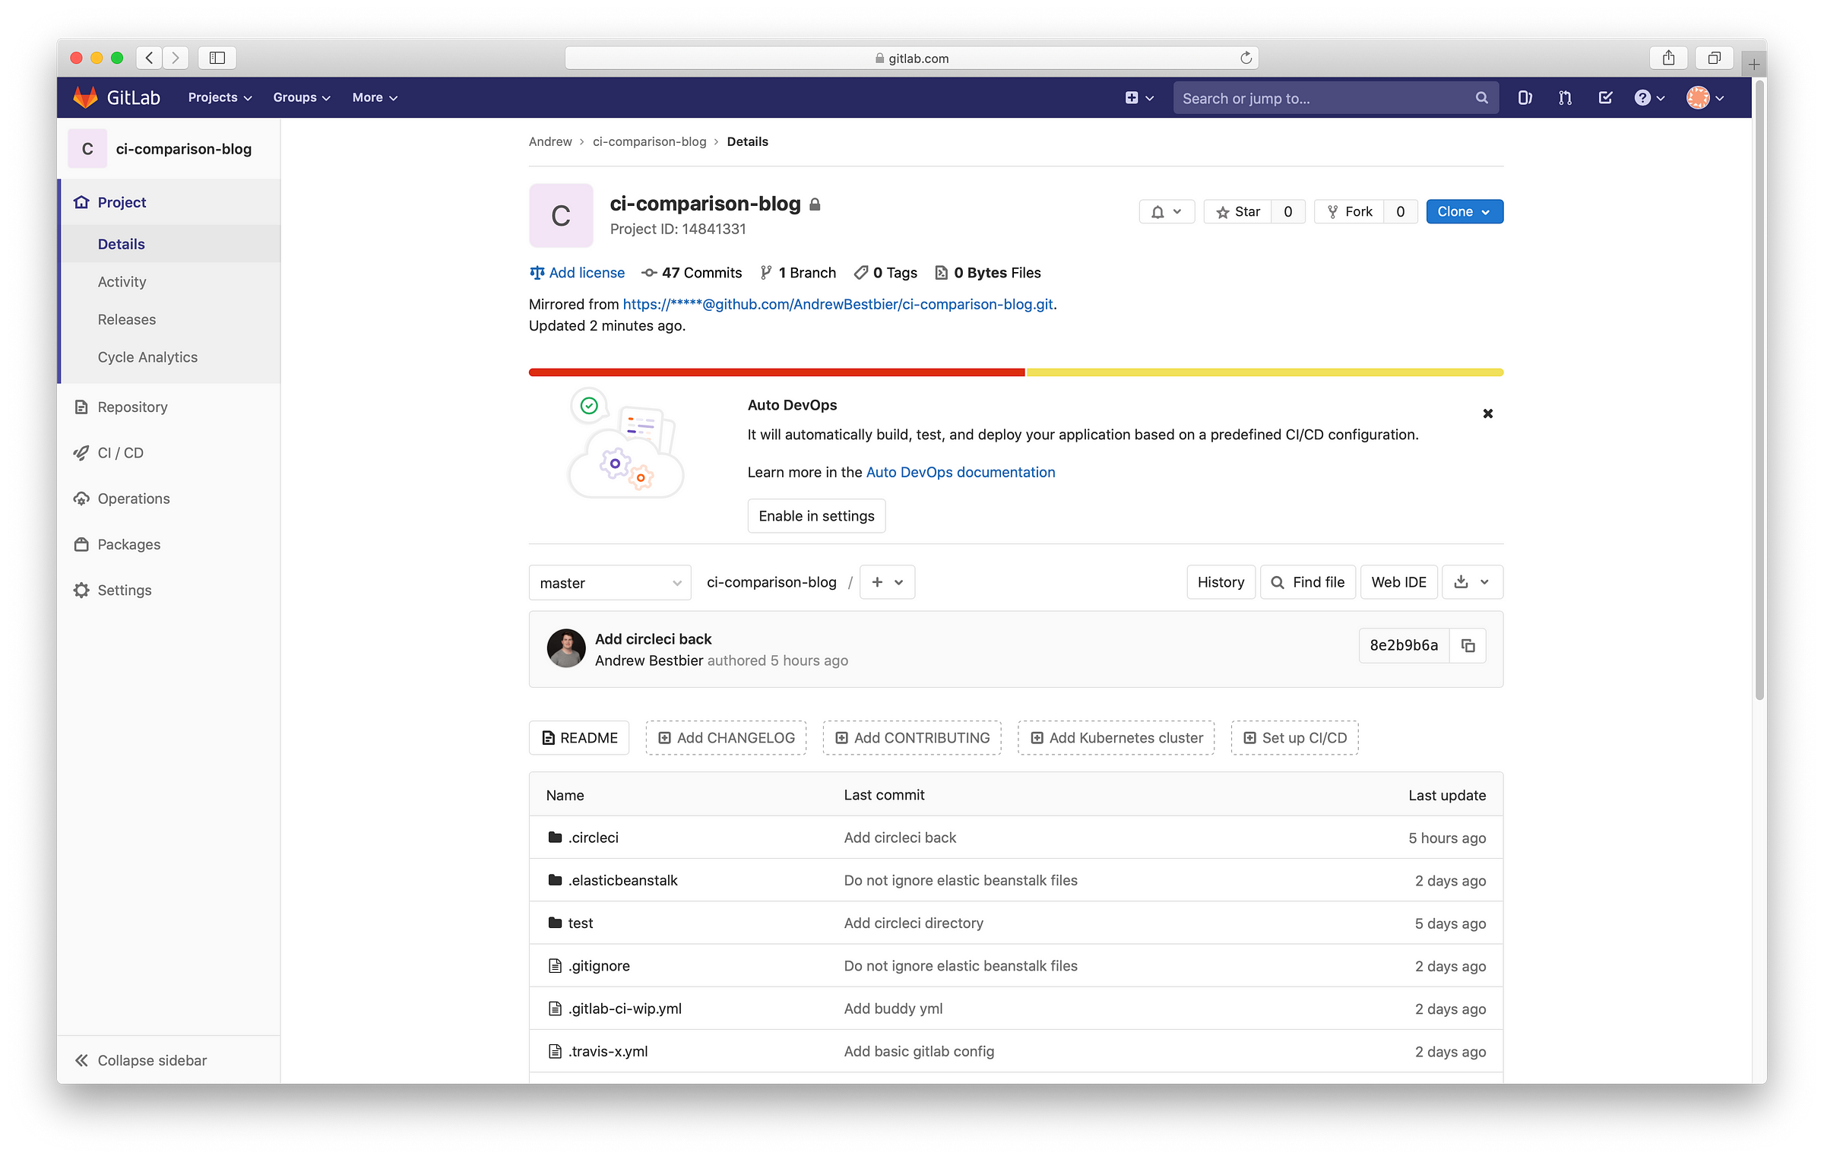Fork the ci-comparison-blog project
Screen dimensions: 1824x1159
click(1350, 212)
